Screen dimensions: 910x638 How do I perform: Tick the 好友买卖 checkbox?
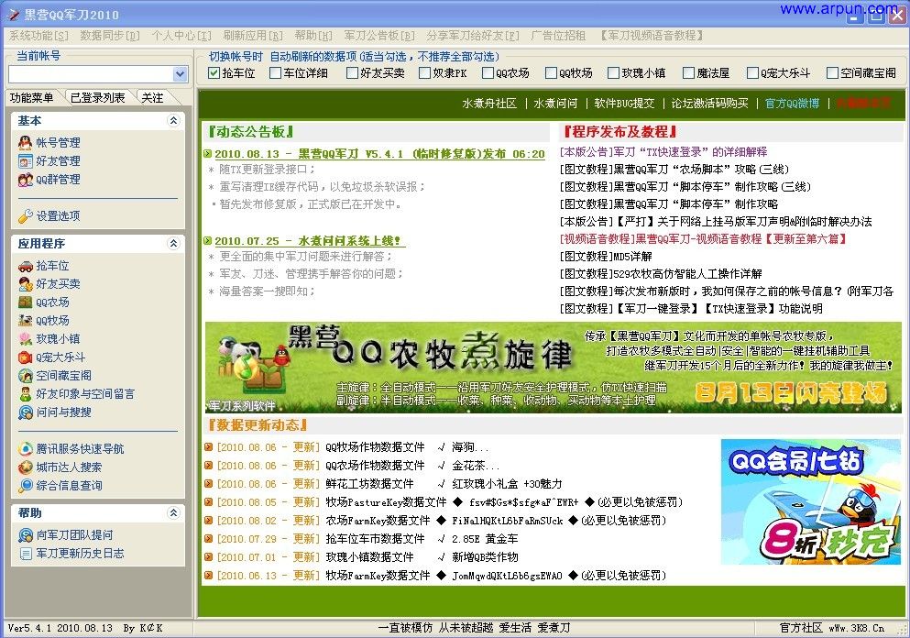coord(352,72)
